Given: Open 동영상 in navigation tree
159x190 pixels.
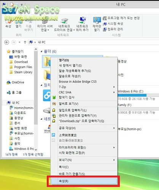Looking at the screenshot, I should (16, 118).
